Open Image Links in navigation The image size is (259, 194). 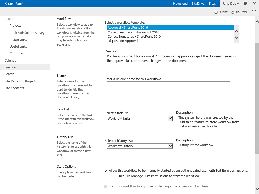pos(18,39)
